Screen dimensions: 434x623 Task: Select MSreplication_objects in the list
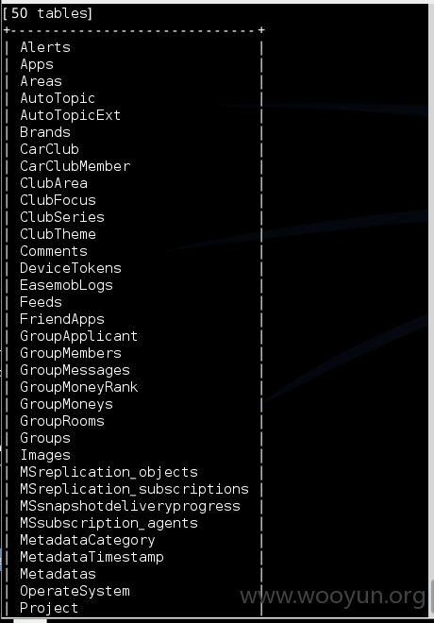click(x=108, y=472)
